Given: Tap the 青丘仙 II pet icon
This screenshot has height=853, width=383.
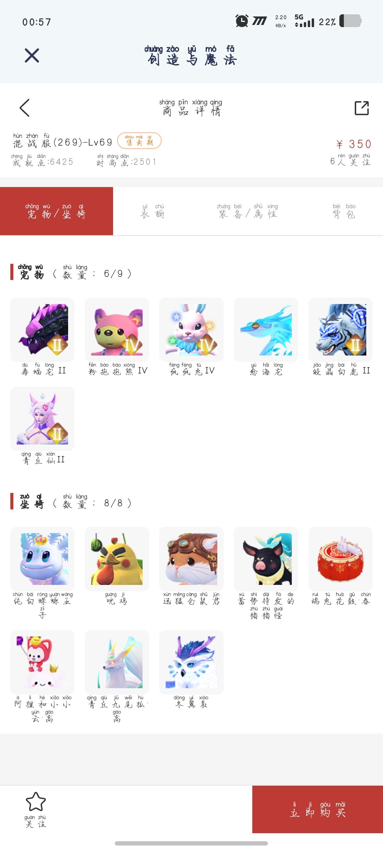Looking at the screenshot, I should pyautogui.click(x=42, y=419).
